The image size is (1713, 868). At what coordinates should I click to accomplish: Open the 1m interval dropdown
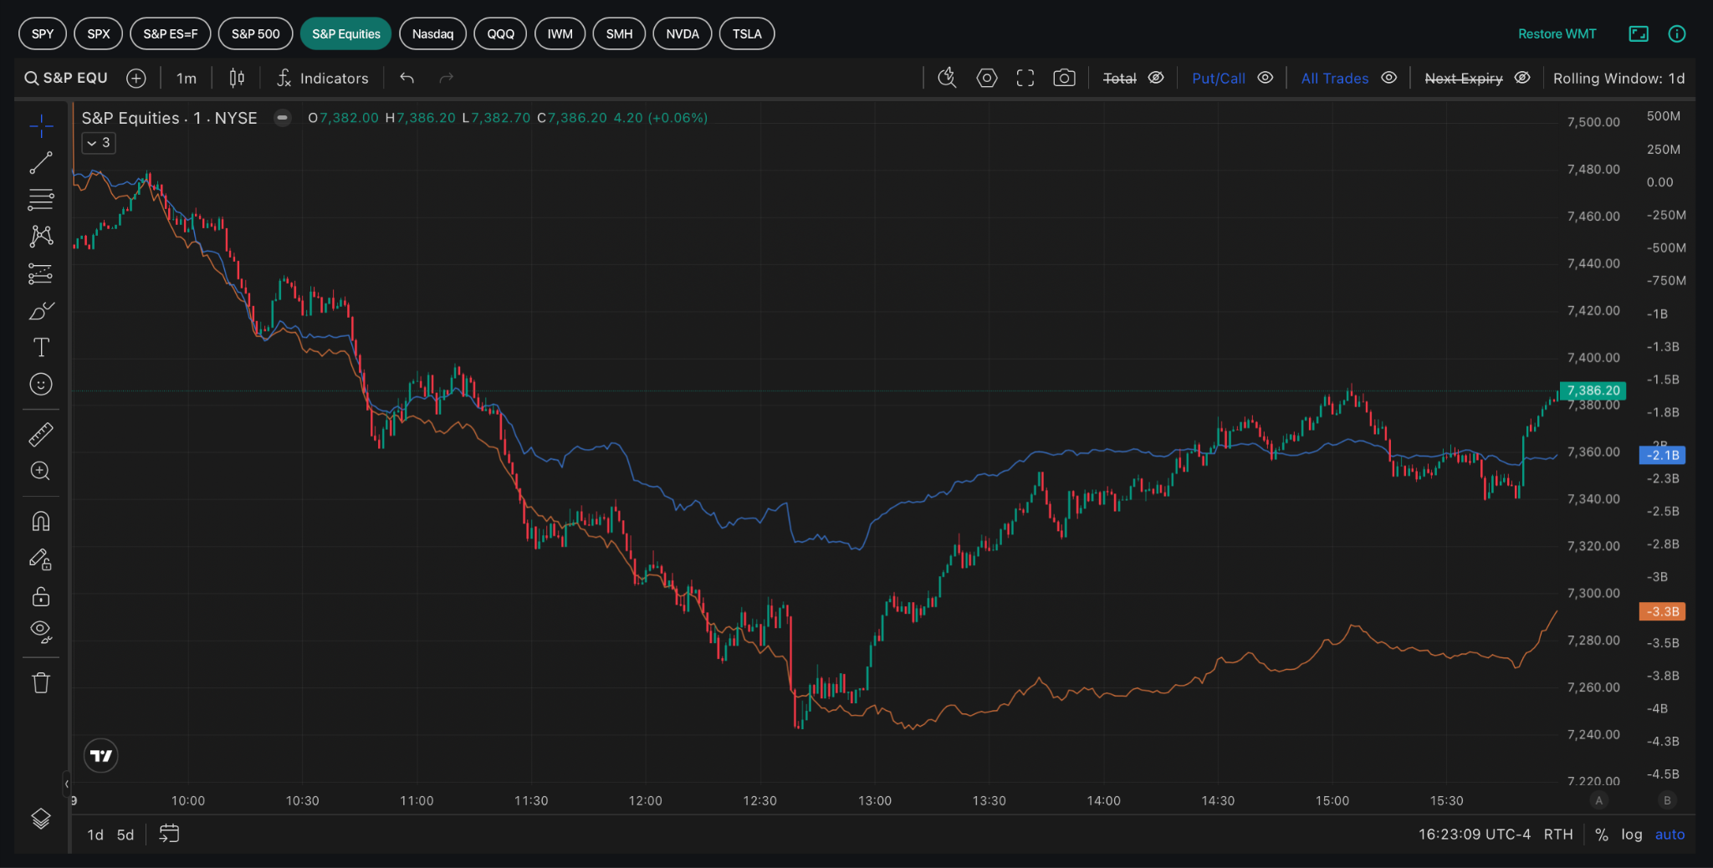[187, 78]
